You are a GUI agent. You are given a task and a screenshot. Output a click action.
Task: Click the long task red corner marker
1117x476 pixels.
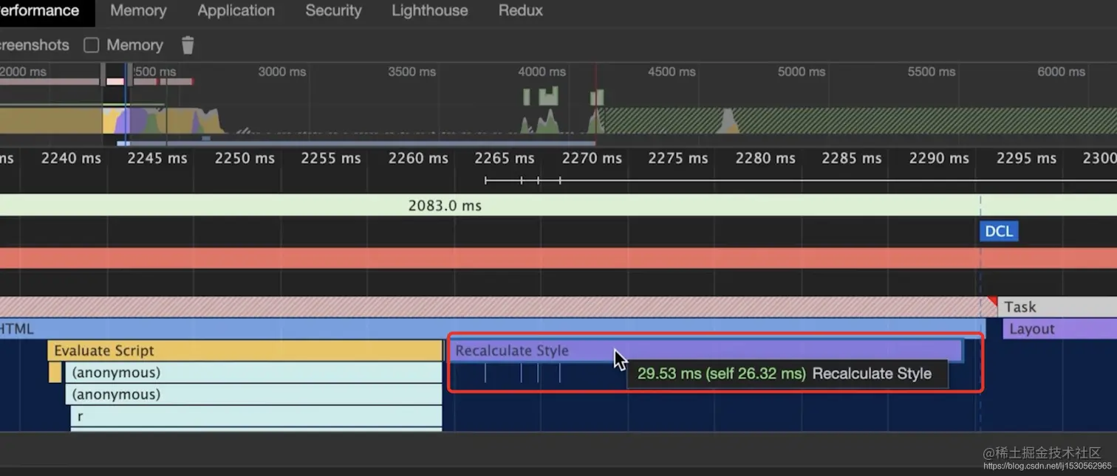pos(992,302)
